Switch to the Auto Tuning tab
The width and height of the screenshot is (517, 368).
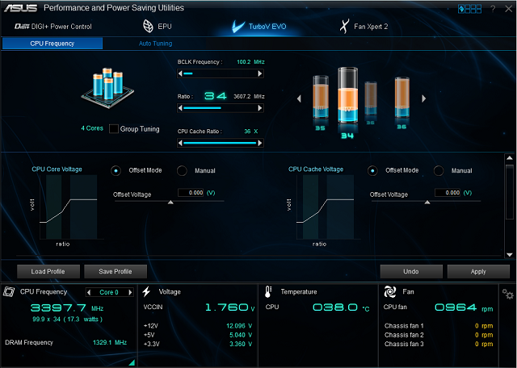pyautogui.click(x=155, y=44)
